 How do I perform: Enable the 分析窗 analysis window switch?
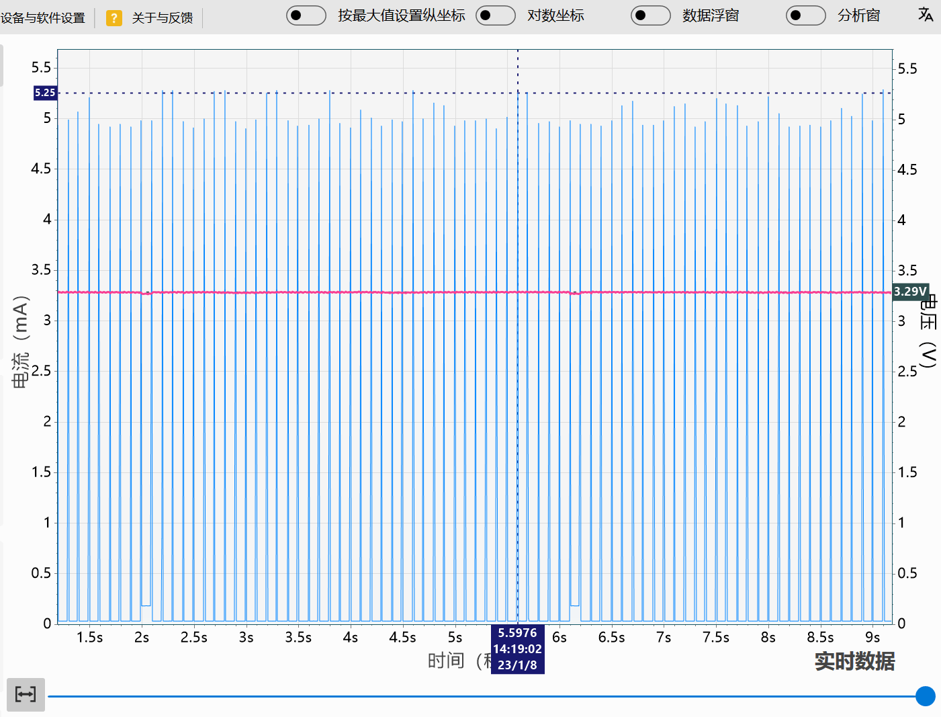point(805,15)
